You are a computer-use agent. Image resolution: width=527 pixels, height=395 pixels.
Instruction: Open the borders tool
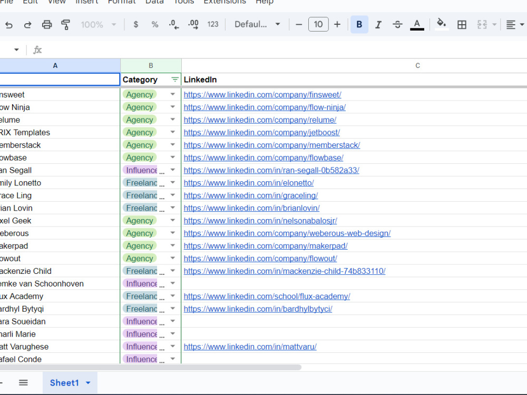click(462, 25)
